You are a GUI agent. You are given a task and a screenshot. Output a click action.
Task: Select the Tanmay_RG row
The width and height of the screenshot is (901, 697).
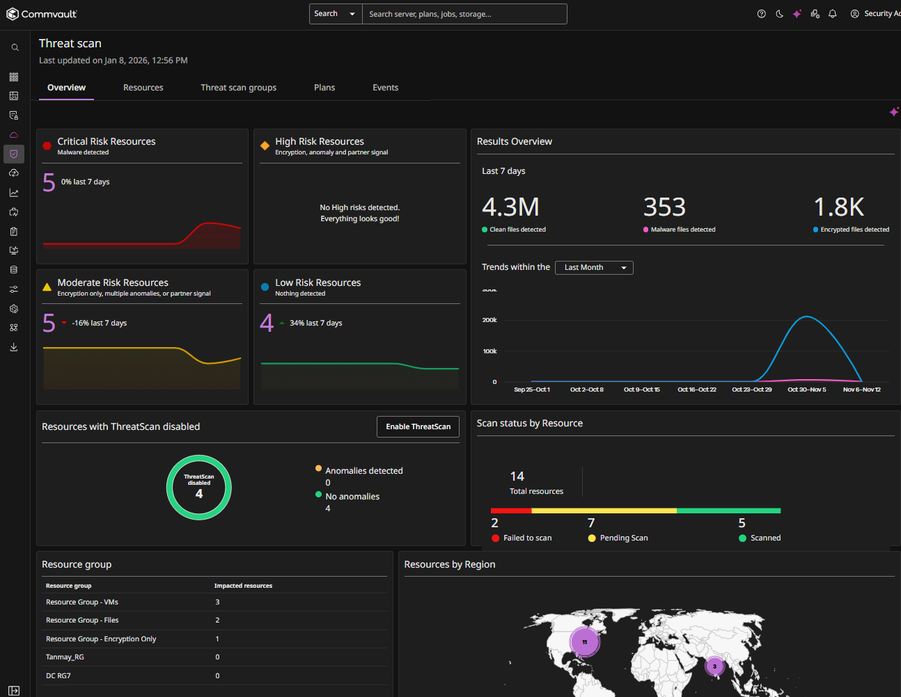214,657
